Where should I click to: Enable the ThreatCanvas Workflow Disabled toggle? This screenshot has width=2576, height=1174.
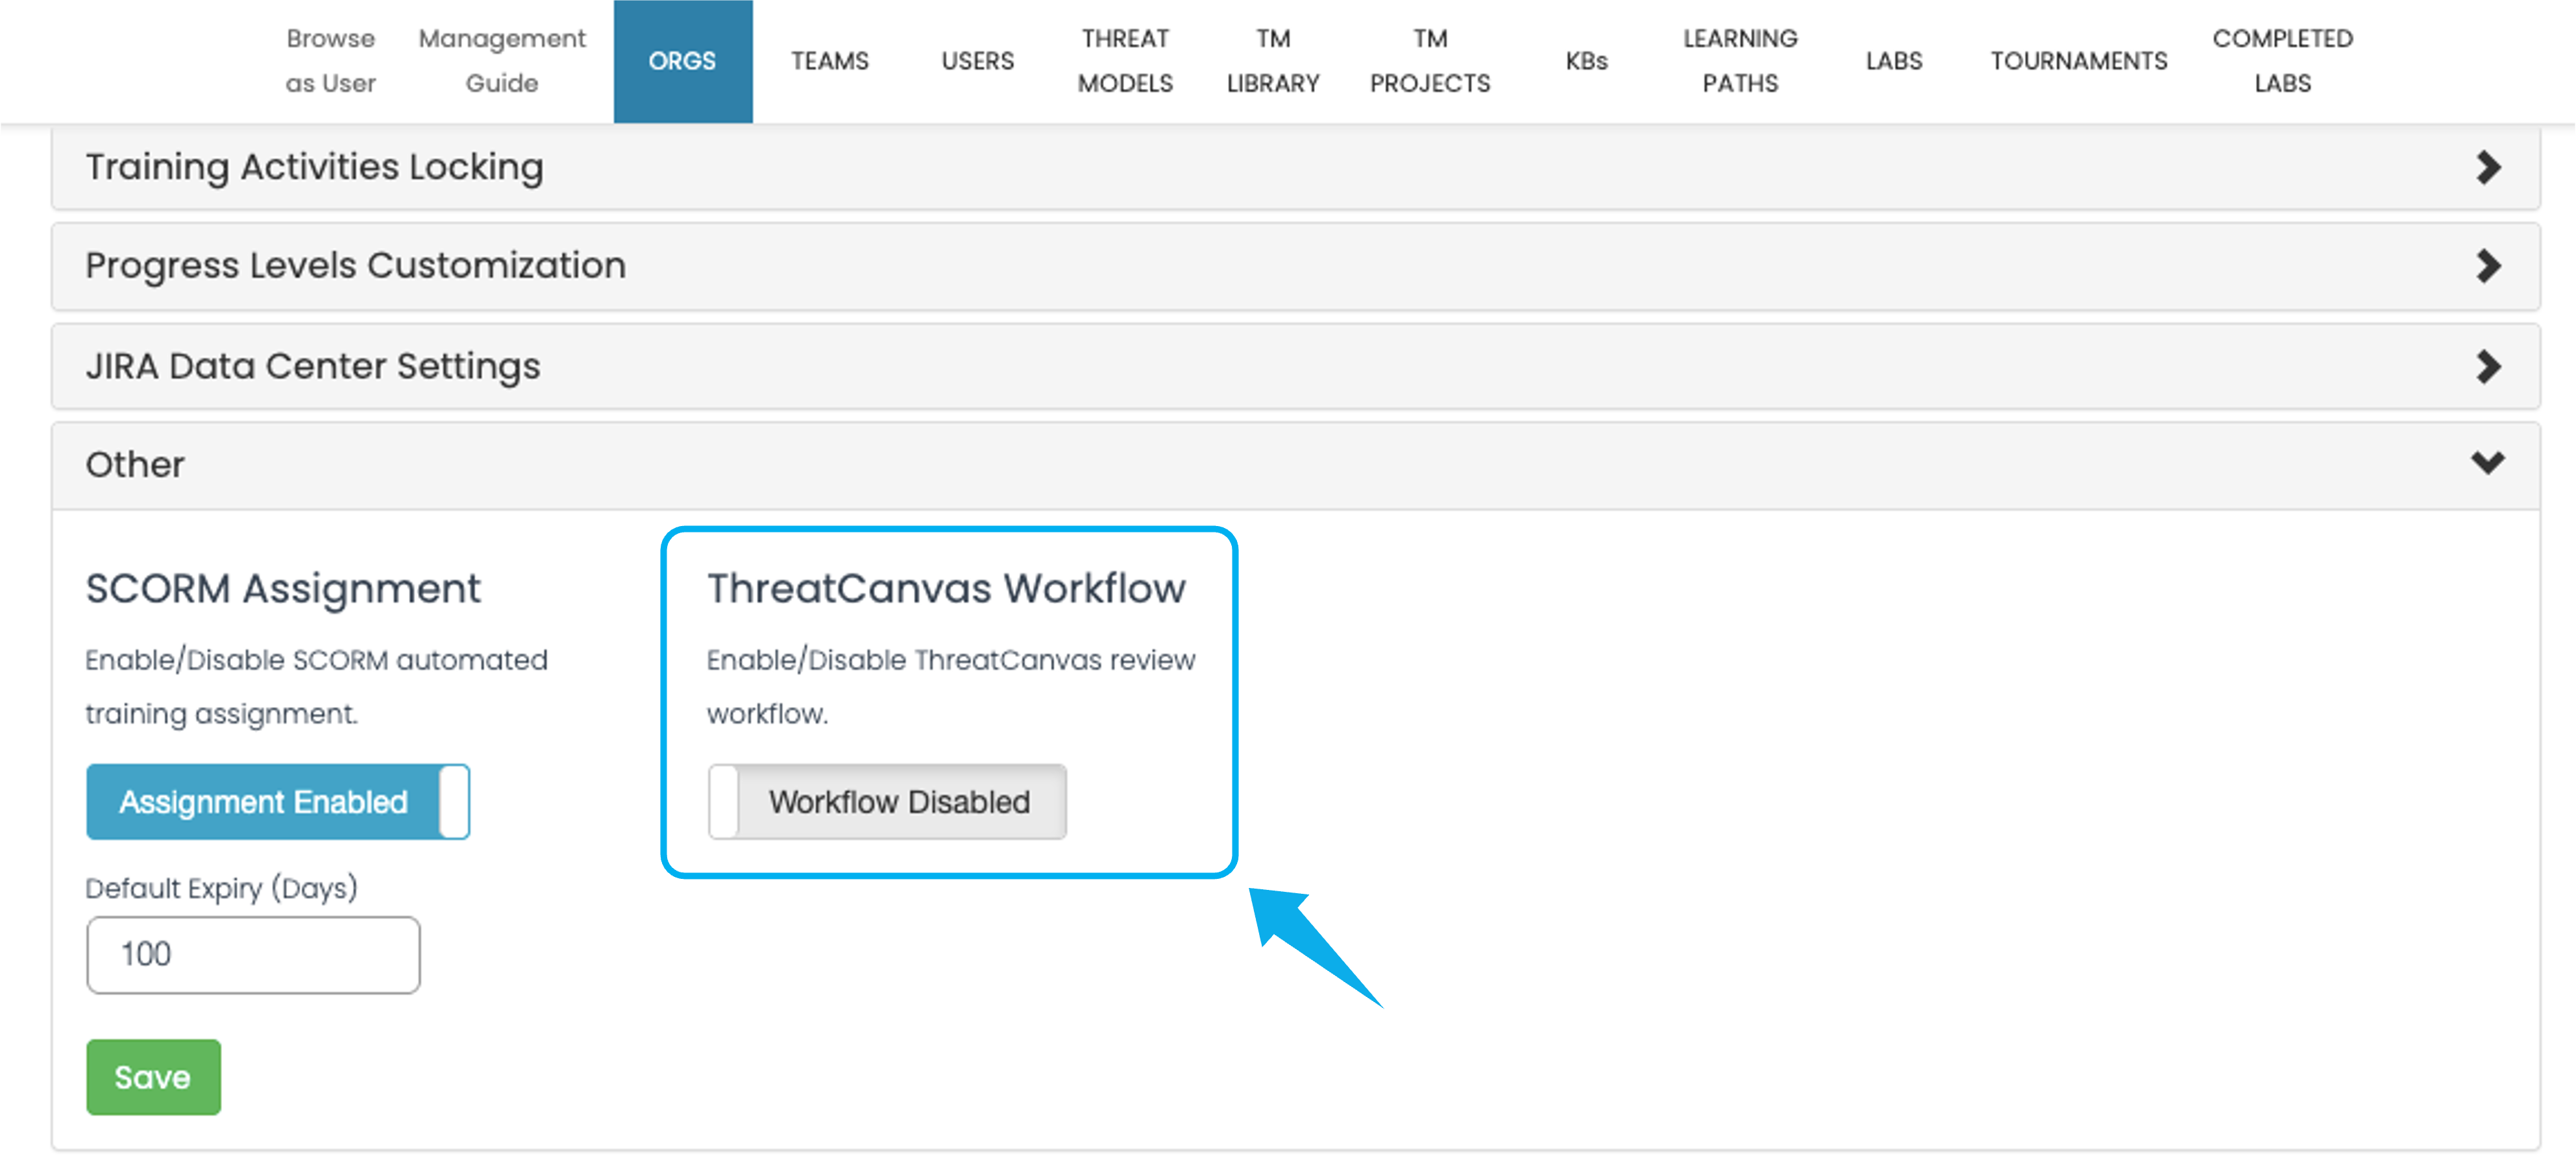[x=887, y=801]
